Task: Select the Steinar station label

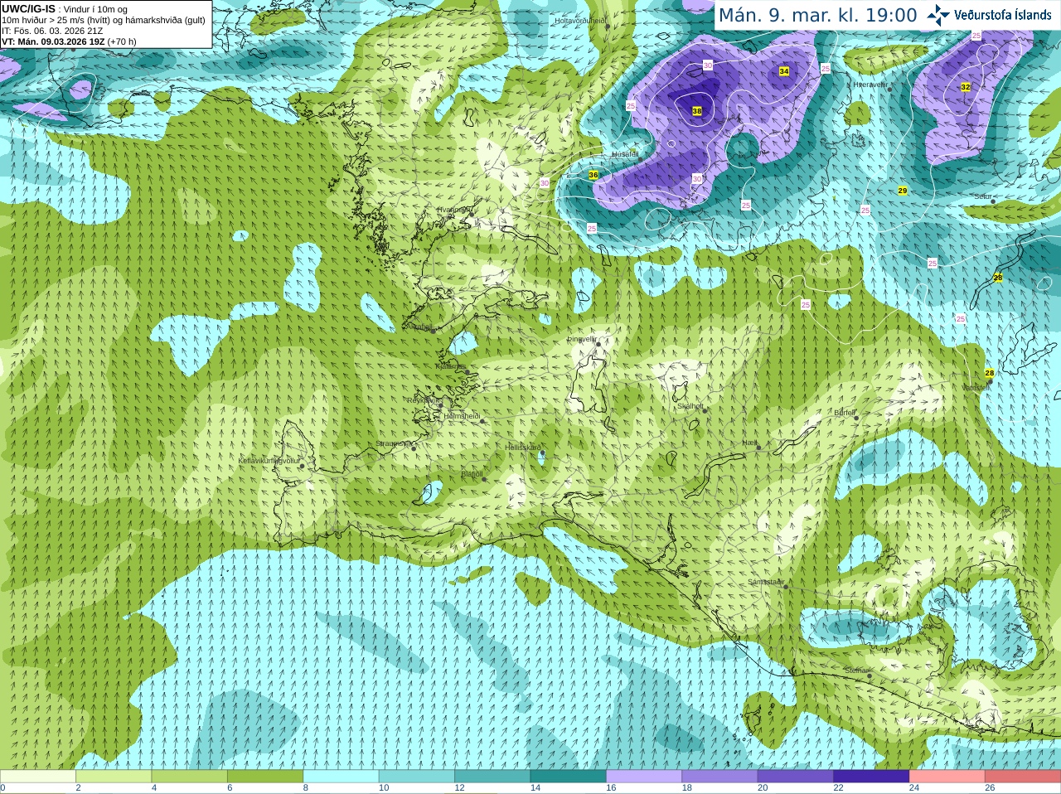Action: [x=856, y=670]
